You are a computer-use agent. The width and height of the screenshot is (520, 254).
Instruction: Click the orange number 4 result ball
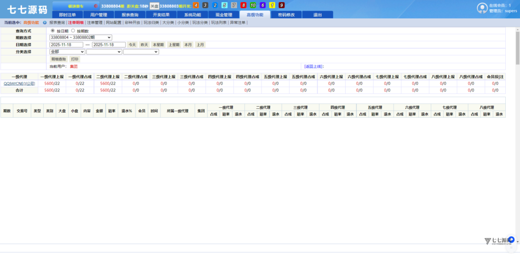click(196, 5)
